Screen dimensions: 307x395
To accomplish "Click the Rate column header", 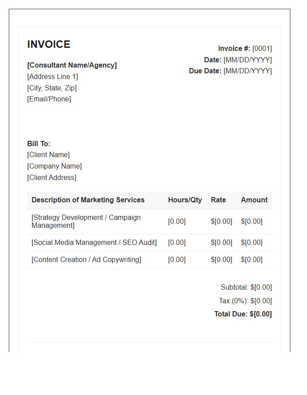I will (218, 200).
